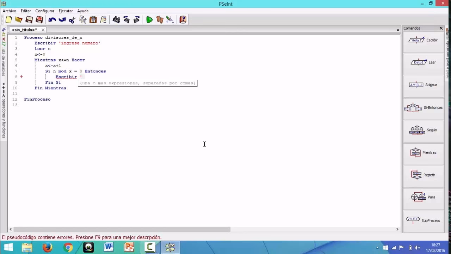The width and height of the screenshot is (451, 254).
Task: Run the algorithm with the green play button
Action: click(149, 20)
